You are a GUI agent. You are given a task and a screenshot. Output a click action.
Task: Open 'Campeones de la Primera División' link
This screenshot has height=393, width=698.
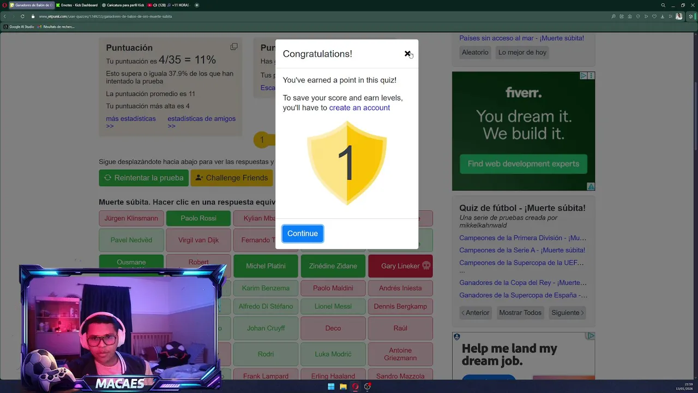point(522,238)
